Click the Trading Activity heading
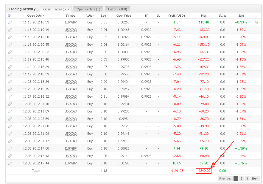Image resolution: width=263 pixels, height=184 pixels. click(22, 9)
